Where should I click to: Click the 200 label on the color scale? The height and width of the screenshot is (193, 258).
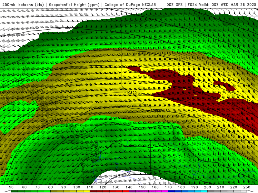207,187
